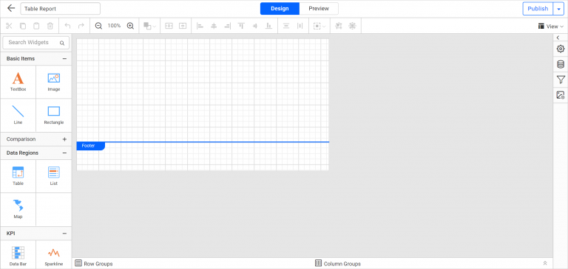Align selected items to vertical middle
The width and height of the screenshot is (568, 269).
click(254, 26)
